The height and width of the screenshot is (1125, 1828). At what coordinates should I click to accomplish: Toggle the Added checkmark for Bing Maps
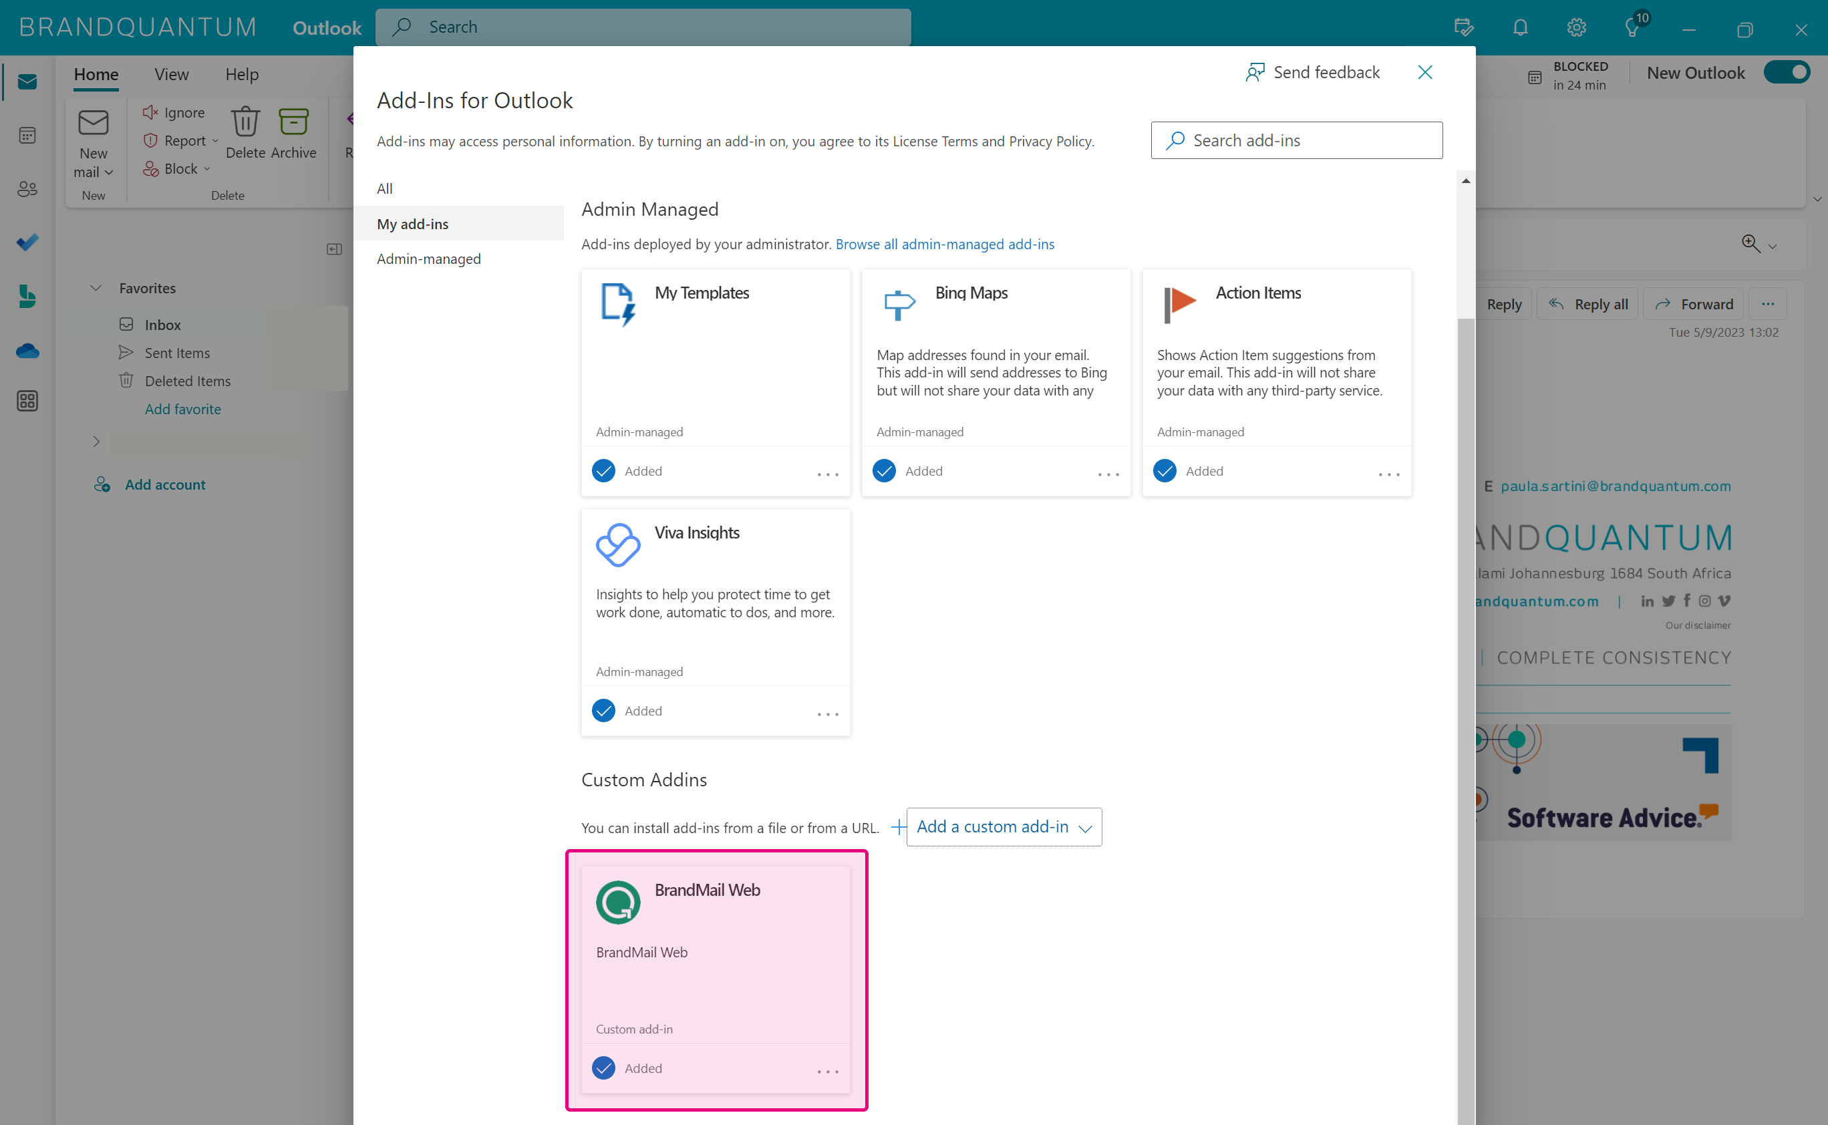tap(884, 471)
